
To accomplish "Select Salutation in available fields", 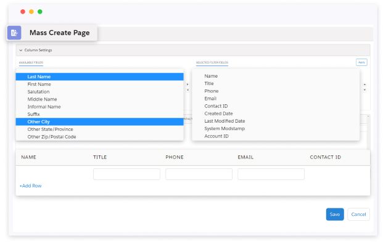I will tap(100, 92).
